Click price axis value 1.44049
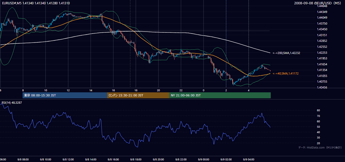The width and height of the screenshot is (345, 162). (322, 18)
